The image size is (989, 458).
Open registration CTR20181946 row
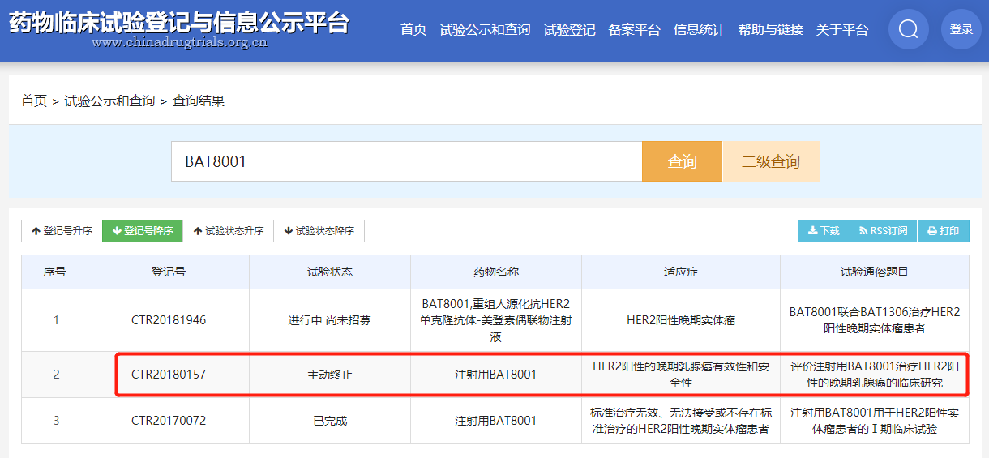coord(169,320)
